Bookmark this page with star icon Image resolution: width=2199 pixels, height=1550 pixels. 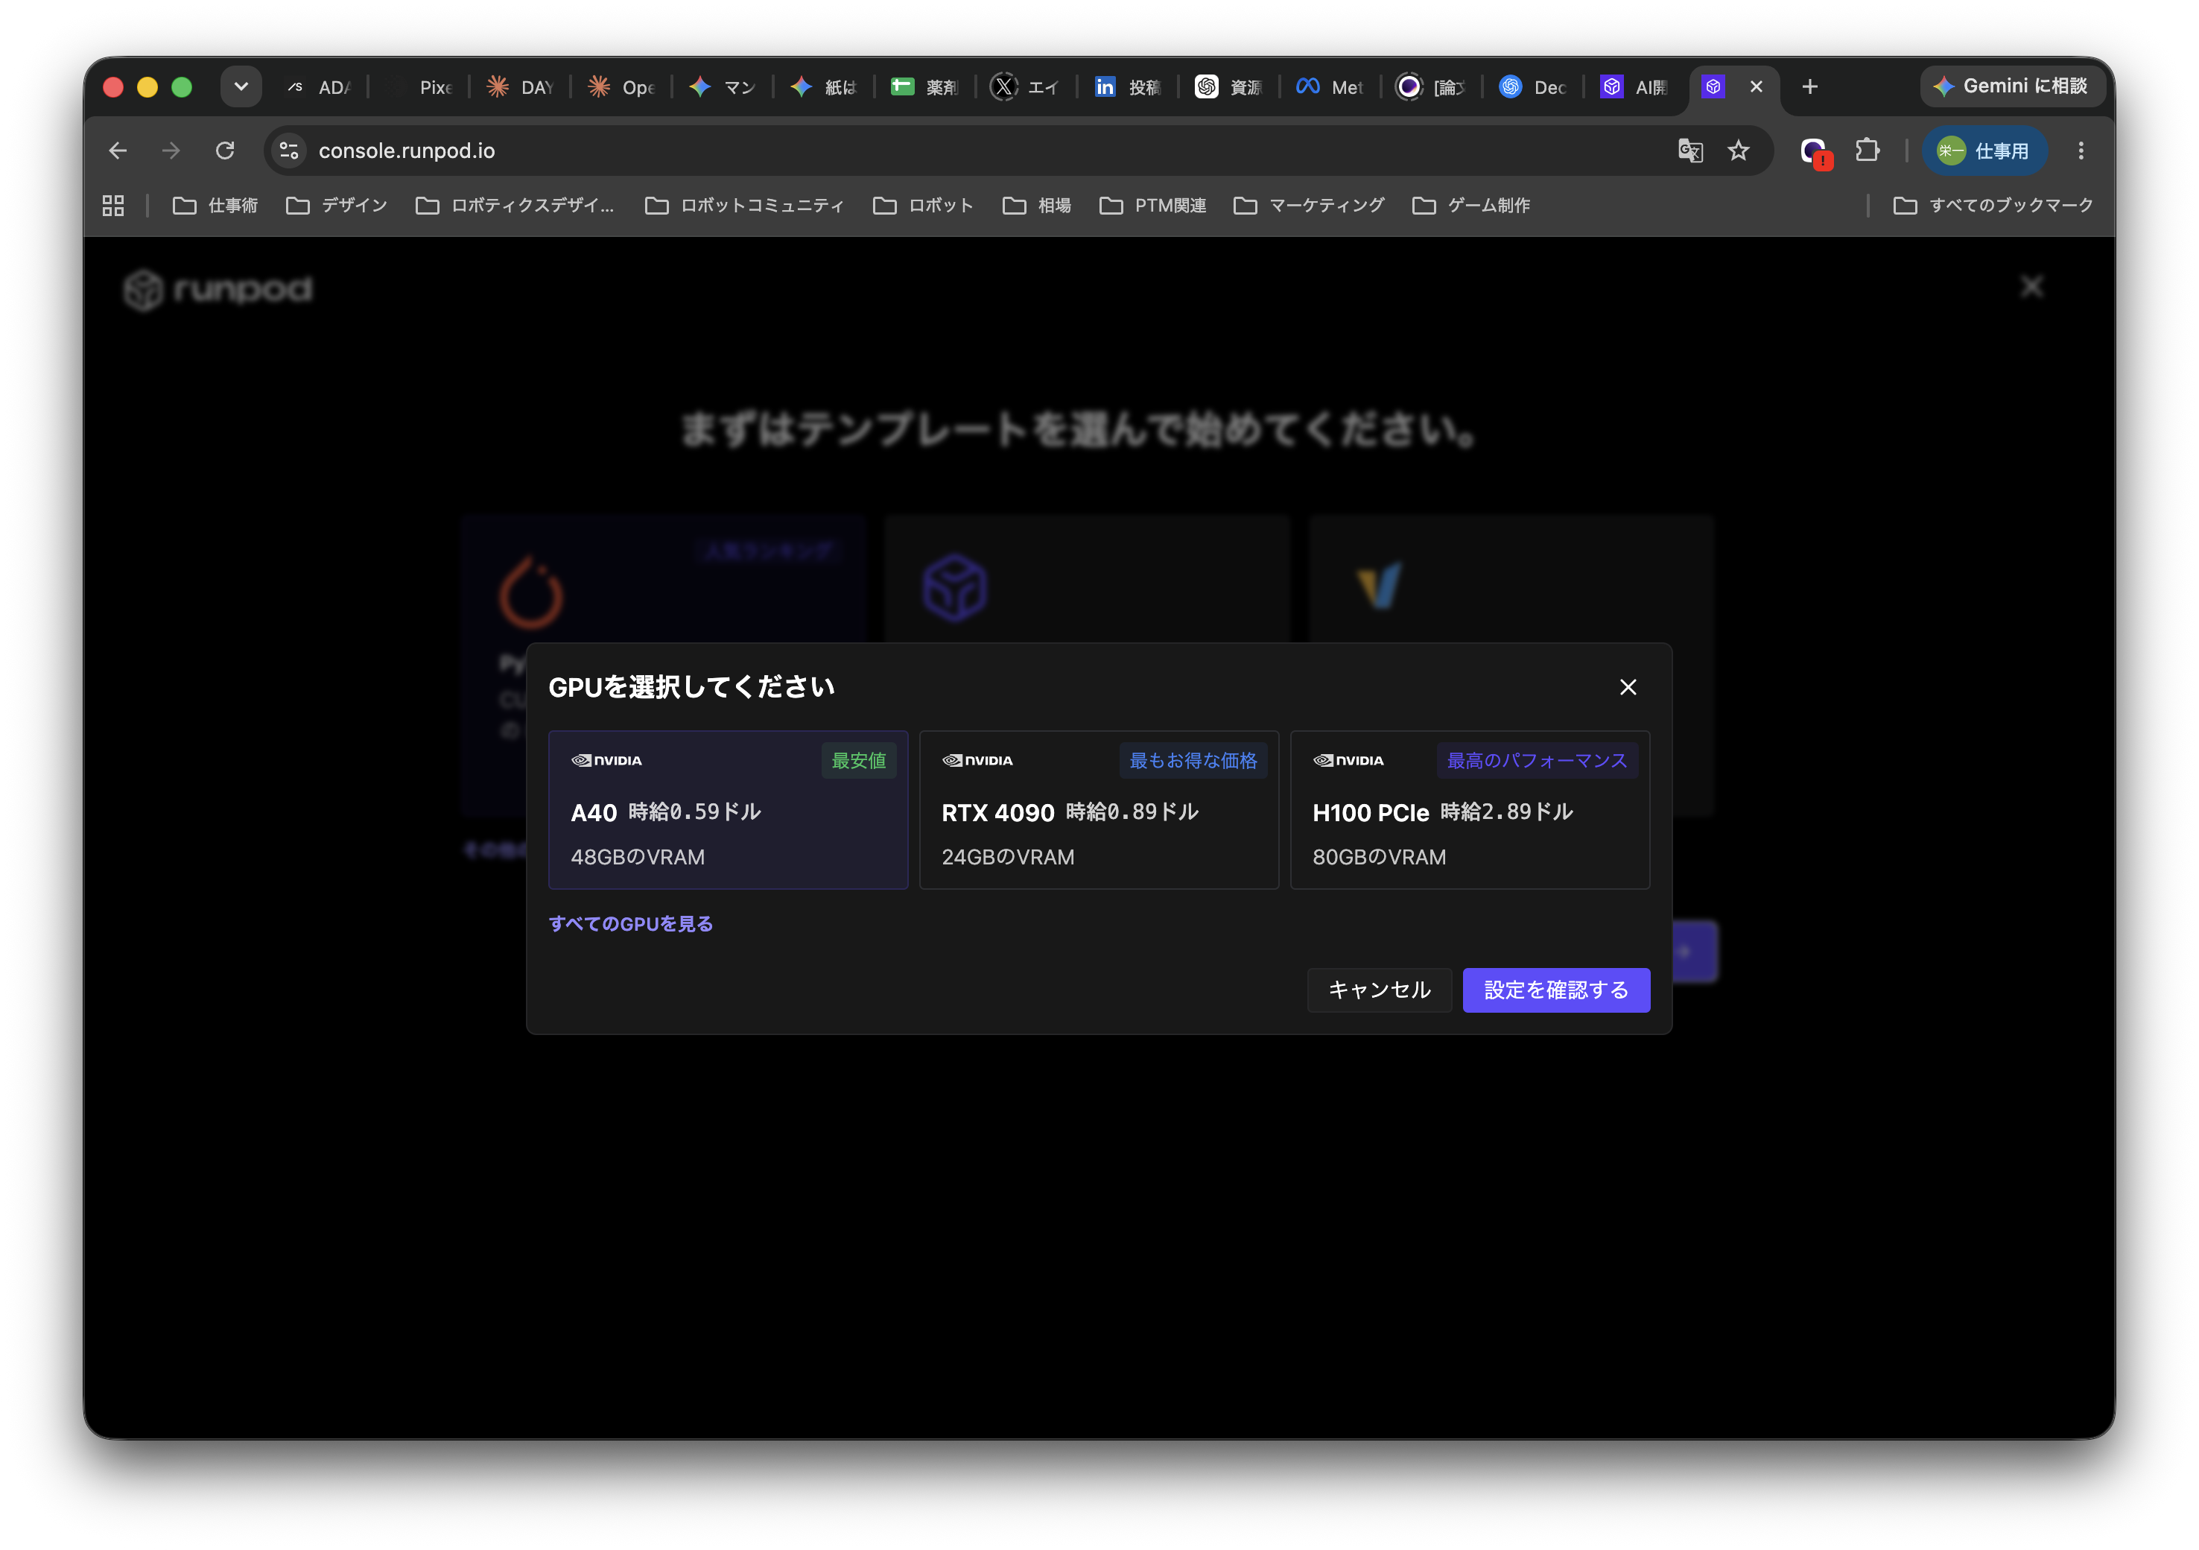point(1739,151)
